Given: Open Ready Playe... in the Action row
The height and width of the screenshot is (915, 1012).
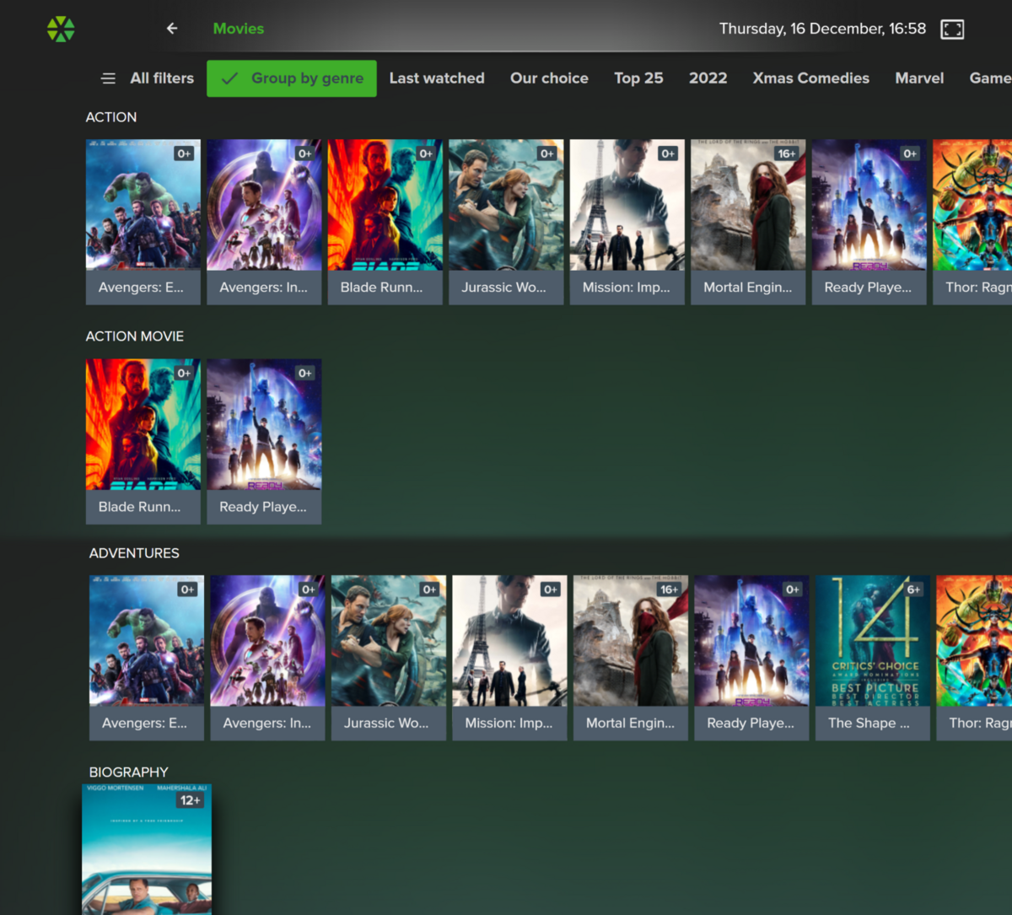Looking at the screenshot, I should [869, 222].
